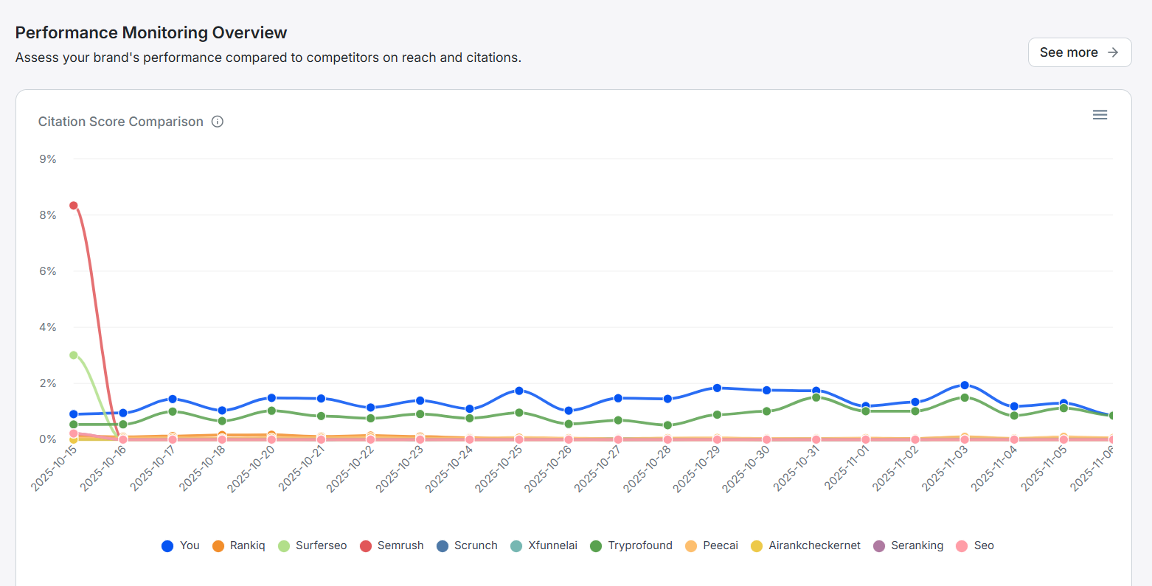The image size is (1152, 586).
Task: Click the See more button
Action: (x=1079, y=52)
